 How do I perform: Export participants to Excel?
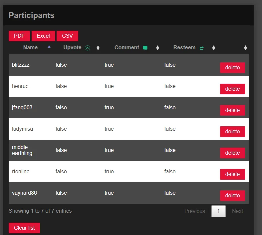pyautogui.click(x=43, y=36)
